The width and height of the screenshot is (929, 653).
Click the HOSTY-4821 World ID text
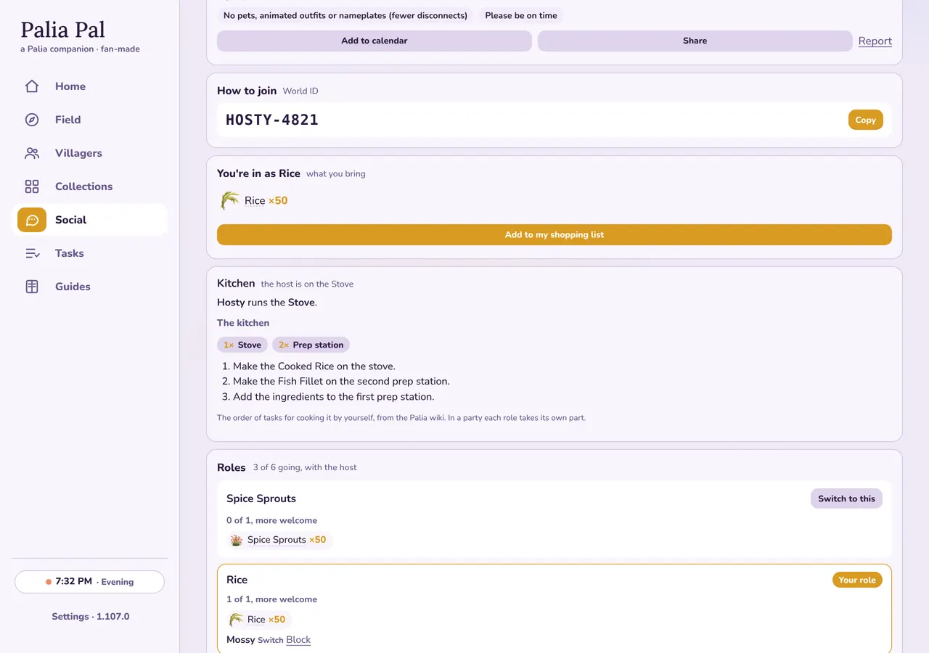click(x=272, y=120)
